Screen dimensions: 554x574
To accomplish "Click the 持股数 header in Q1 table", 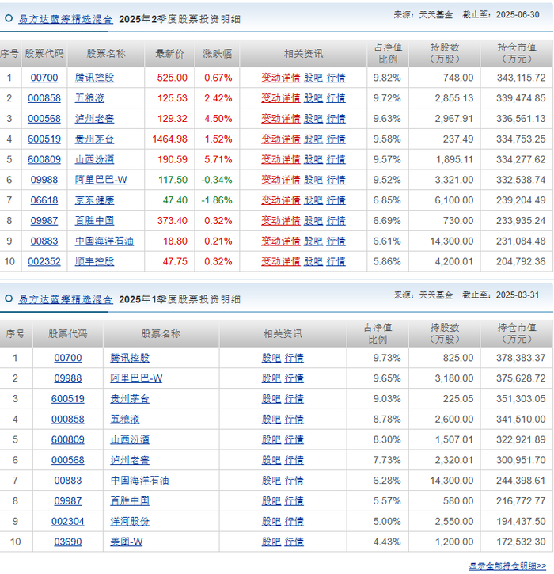I will point(444,333).
